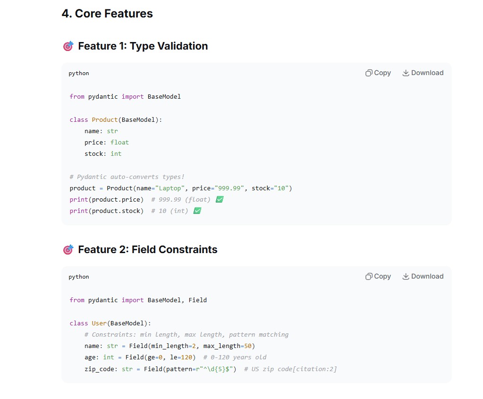Click the 'Feature 2: Field Constraints' heading
Viewport: 483px width, 399px height.
(x=148, y=249)
